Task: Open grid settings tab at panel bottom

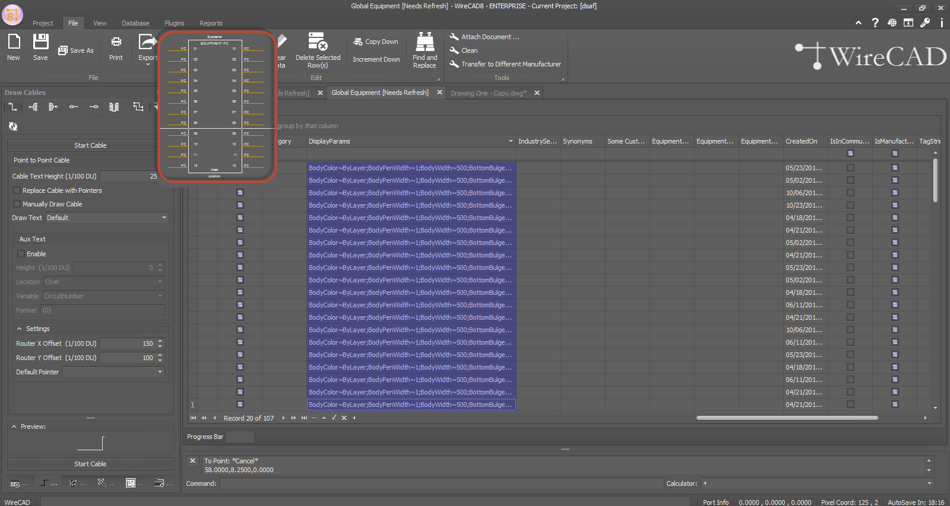Action: 15,483
